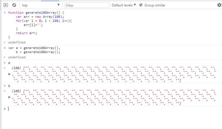Focus the Filter text field
This screenshot has height=129, width=222.
coord(87,5)
